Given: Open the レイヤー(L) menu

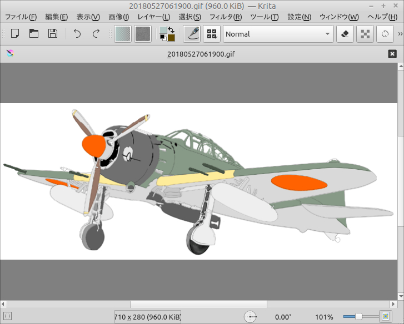Looking at the screenshot, I should [153, 17].
